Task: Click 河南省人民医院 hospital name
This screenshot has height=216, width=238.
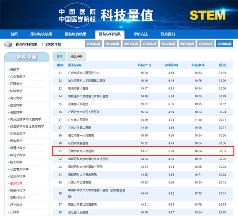Action: click(x=78, y=104)
